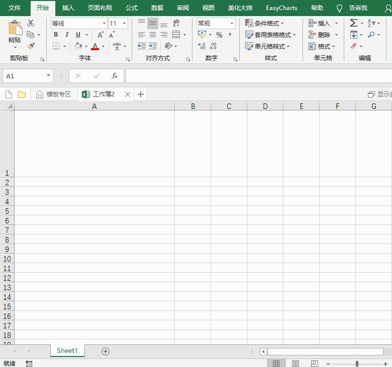The image size is (392, 367).
Task: Click accounting number format icon
Action: [202, 34]
